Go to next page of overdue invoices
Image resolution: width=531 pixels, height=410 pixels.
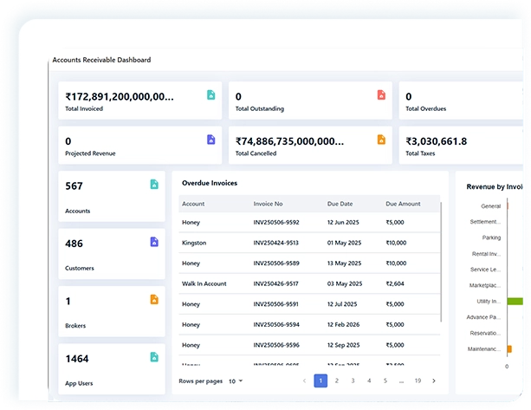(x=434, y=381)
